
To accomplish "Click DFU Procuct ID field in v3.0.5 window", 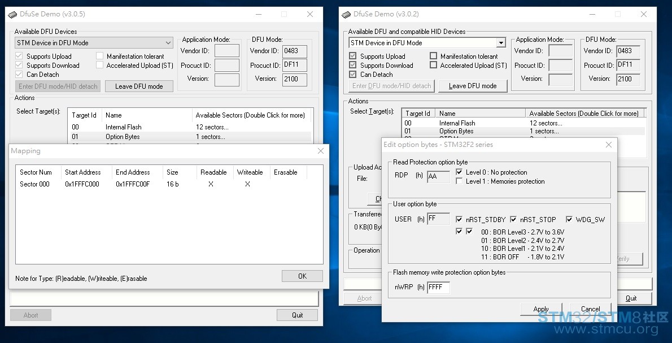I will pos(295,65).
